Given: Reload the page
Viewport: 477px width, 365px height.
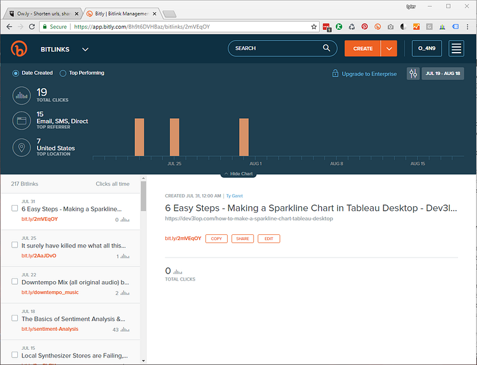Looking at the screenshot, I should (x=32, y=27).
